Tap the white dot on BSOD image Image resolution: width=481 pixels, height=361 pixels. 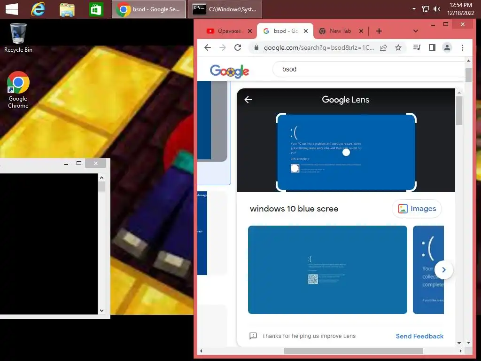coord(346,152)
